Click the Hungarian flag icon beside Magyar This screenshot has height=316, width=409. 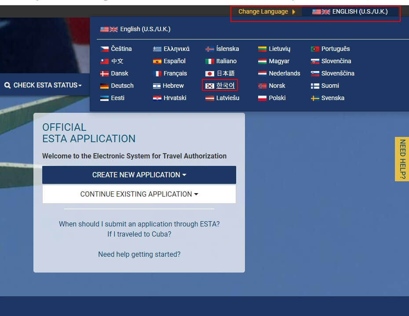click(262, 61)
